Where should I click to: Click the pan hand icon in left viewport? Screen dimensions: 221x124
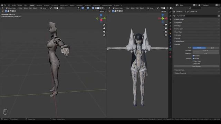104,28
